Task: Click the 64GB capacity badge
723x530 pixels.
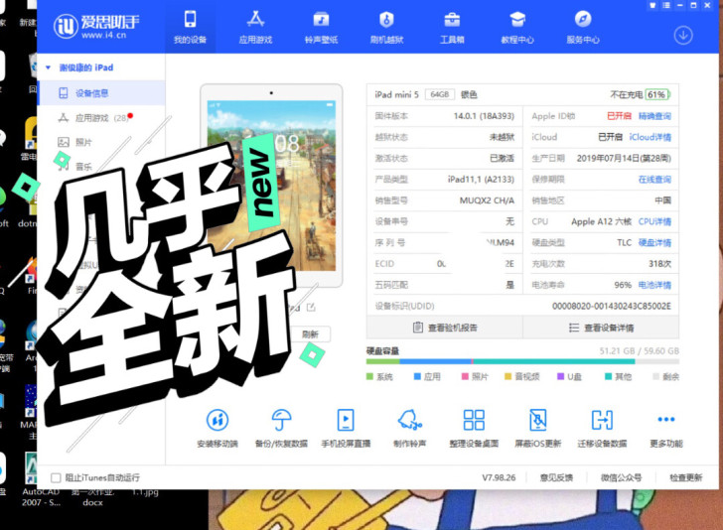Action: [x=439, y=94]
